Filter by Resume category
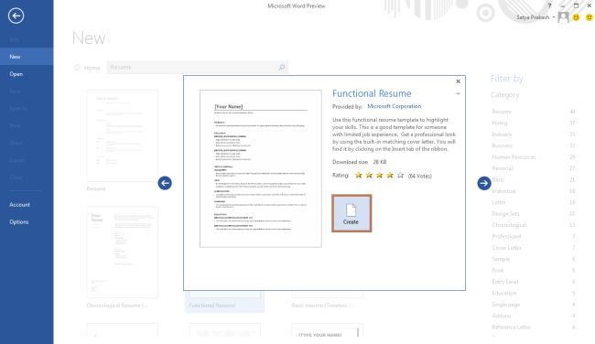This screenshot has width=595, height=344. tap(533, 112)
